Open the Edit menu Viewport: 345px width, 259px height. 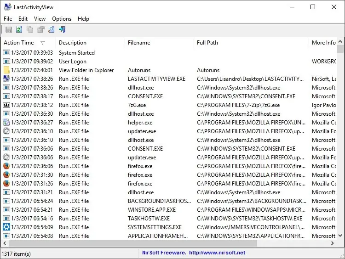click(23, 19)
